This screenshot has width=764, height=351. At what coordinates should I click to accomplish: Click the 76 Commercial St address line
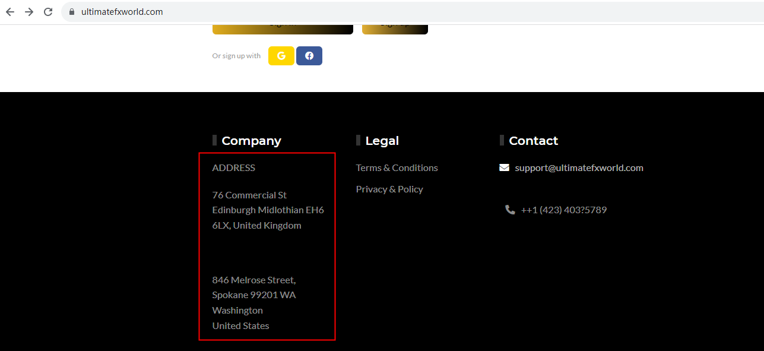[x=249, y=195]
